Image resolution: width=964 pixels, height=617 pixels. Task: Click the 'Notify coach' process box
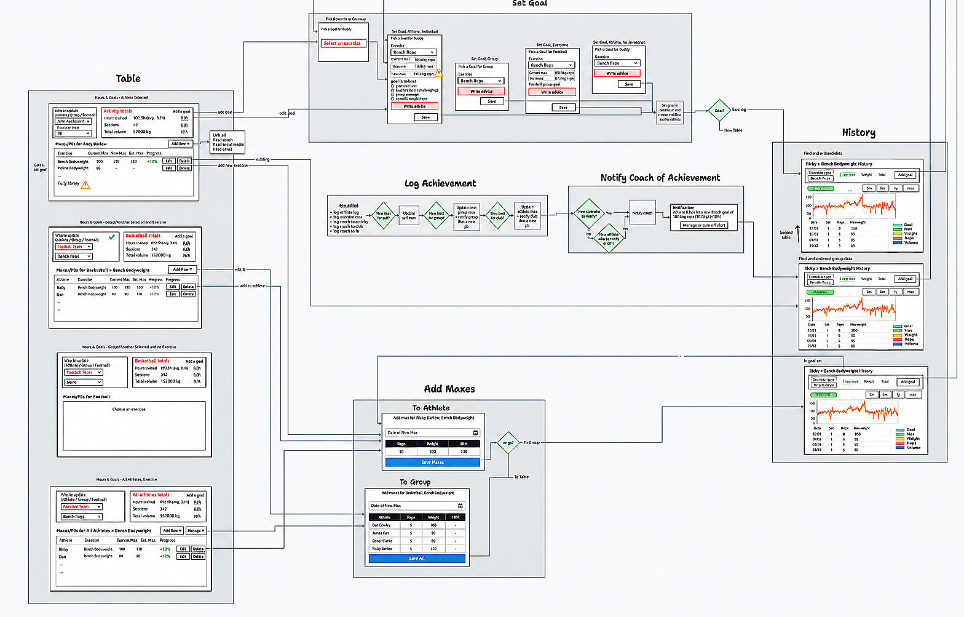pos(642,213)
